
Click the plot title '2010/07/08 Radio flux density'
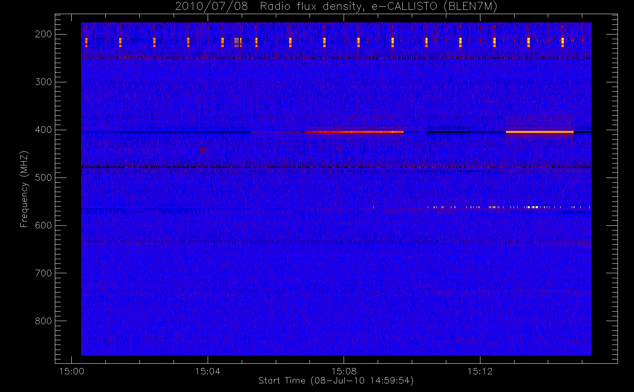tap(336, 7)
